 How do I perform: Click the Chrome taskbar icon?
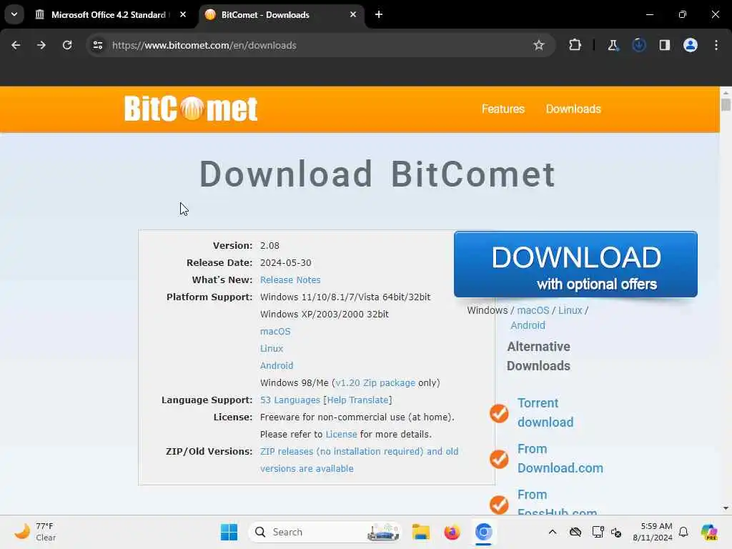(483, 532)
